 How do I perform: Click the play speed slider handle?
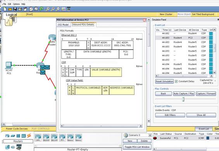(x=183, y=99)
